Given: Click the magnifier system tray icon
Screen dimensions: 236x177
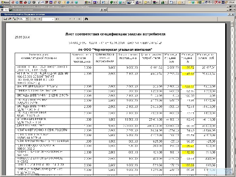Looking at the screenshot, I should pos(209,2).
